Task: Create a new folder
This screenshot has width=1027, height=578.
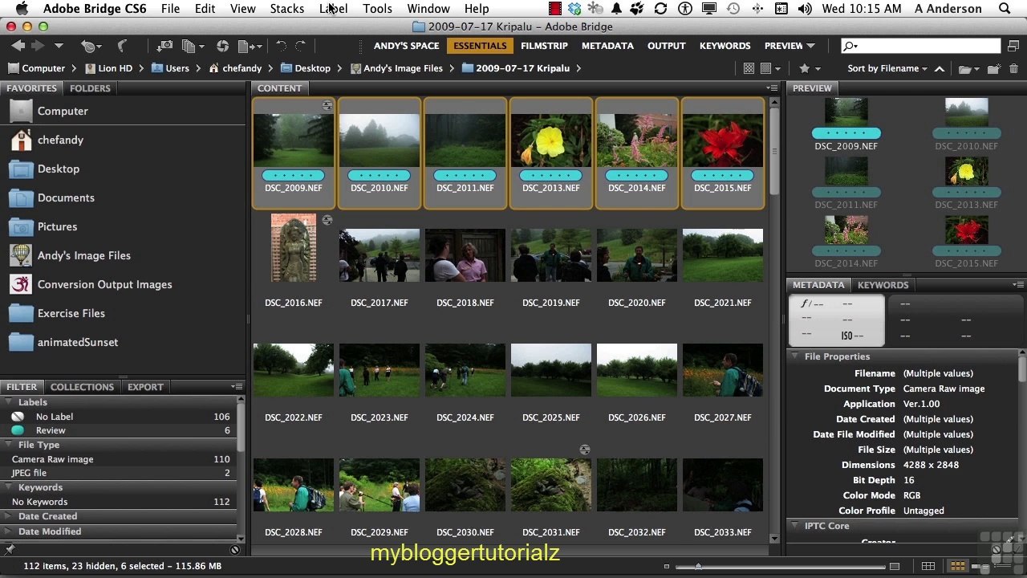Action: click(993, 68)
